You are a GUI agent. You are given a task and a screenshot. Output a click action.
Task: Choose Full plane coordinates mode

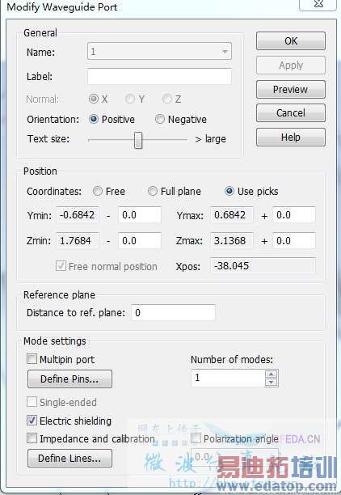point(153,192)
